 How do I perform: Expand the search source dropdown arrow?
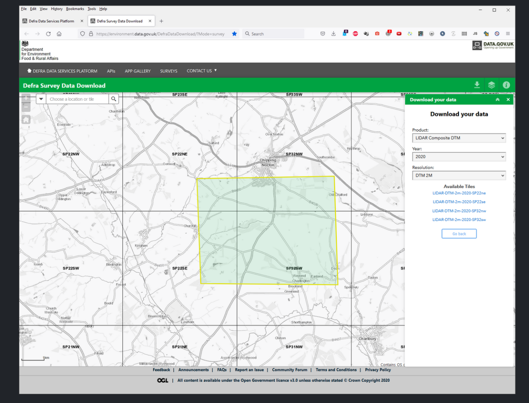click(x=41, y=99)
